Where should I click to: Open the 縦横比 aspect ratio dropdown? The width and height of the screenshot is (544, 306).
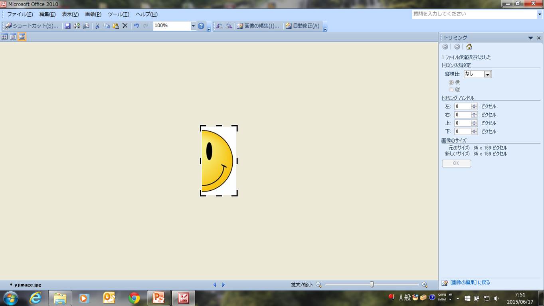487,74
